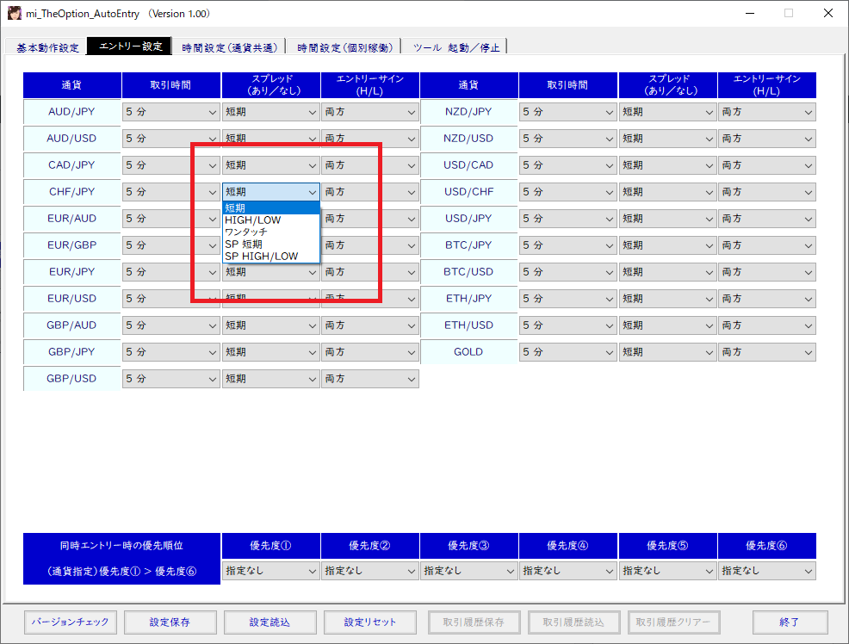849x644 pixels.
Task: Open 優先度① priority dropdown
Action: coord(270,570)
